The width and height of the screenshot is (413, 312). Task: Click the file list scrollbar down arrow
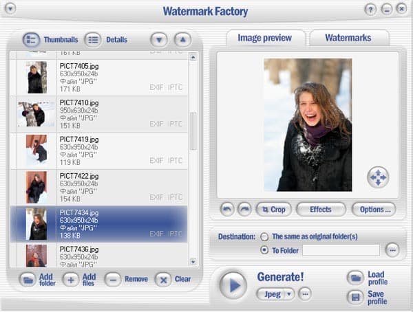(x=193, y=262)
